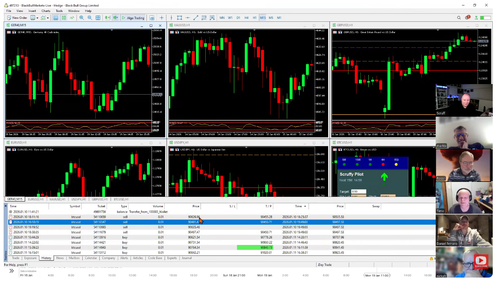The width and height of the screenshot is (496, 283).
Task: Select the crosshair cursor tool
Action: coord(162,18)
